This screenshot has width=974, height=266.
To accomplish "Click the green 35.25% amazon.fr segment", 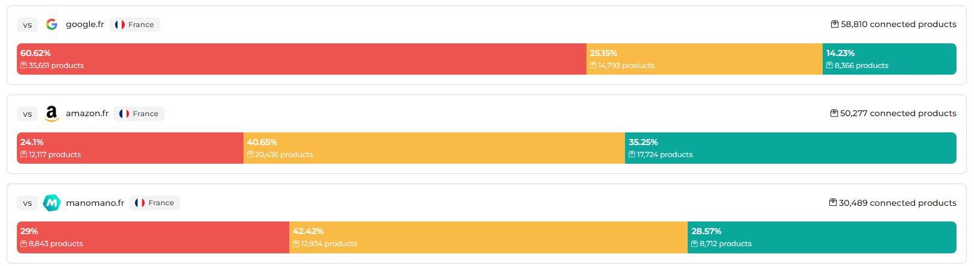I will click(790, 148).
